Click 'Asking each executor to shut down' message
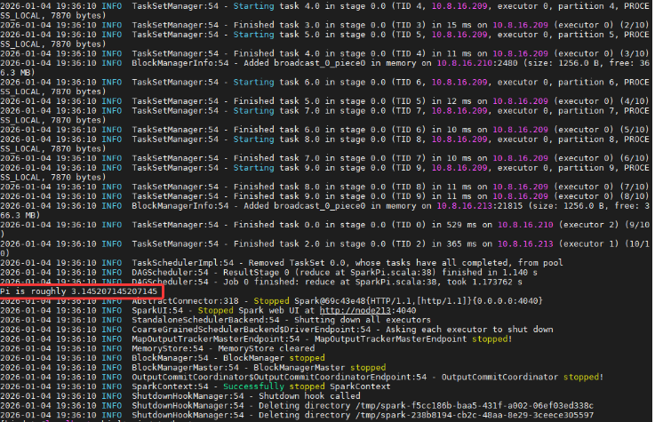Viewport: 655px width, 422px height. (x=469, y=330)
